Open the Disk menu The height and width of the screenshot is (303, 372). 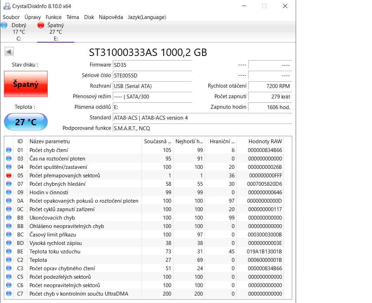(89, 17)
